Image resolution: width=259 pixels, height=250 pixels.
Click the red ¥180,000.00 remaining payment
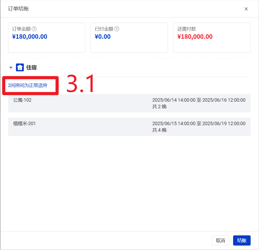(x=195, y=37)
